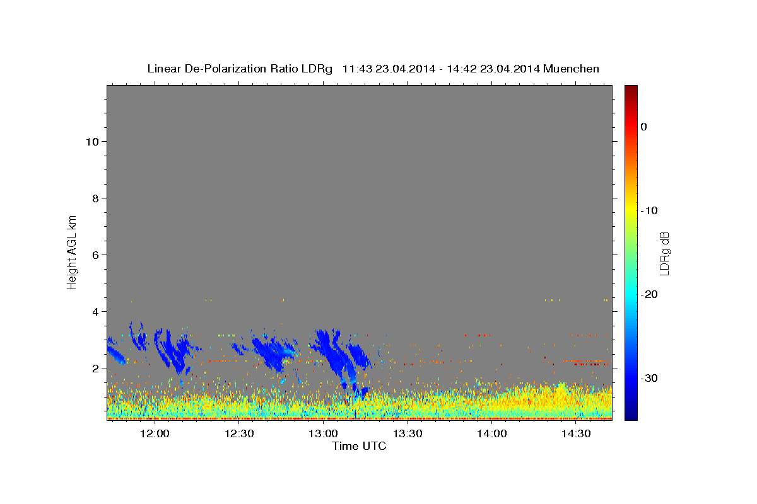This screenshot has width=757, height=504.
Task: Click the 'Height AGL km' axis label
Action: pos(72,251)
